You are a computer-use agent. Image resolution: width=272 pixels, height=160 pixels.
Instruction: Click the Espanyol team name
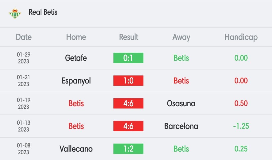click(76, 81)
